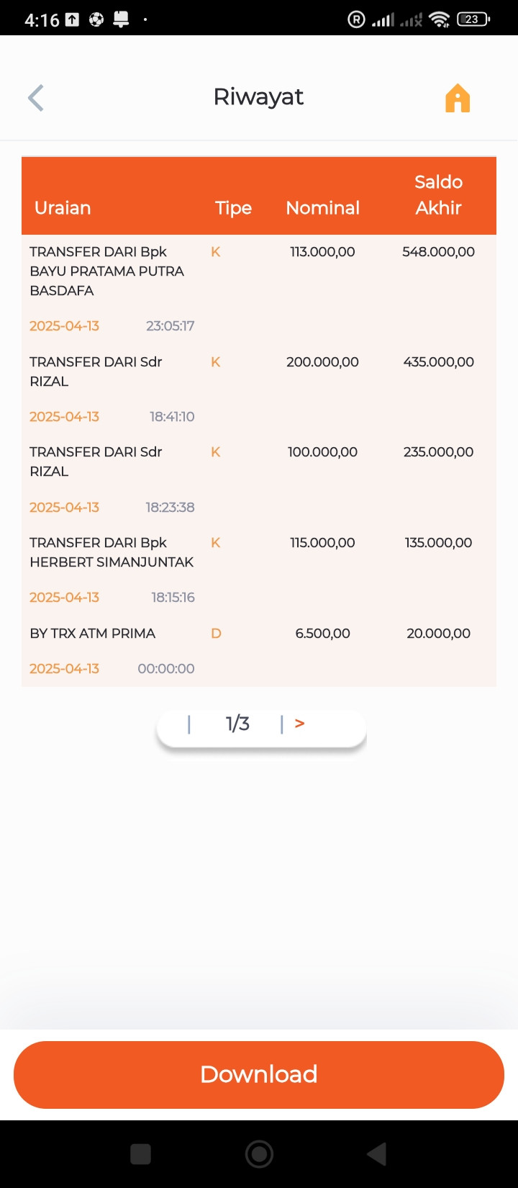518x1188 pixels.
Task: Tap the Saldo Akhir column header
Action: click(438, 195)
